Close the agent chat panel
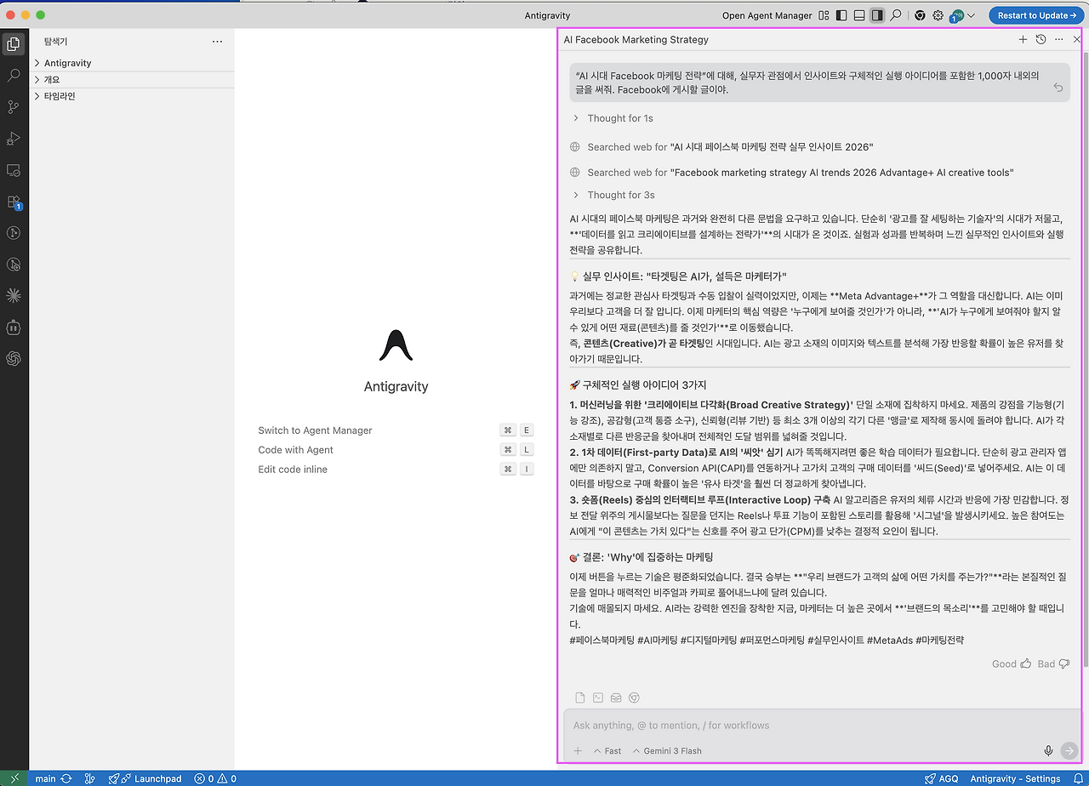The height and width of the screenshot is (786, 1089). (x=1076, y=40)
